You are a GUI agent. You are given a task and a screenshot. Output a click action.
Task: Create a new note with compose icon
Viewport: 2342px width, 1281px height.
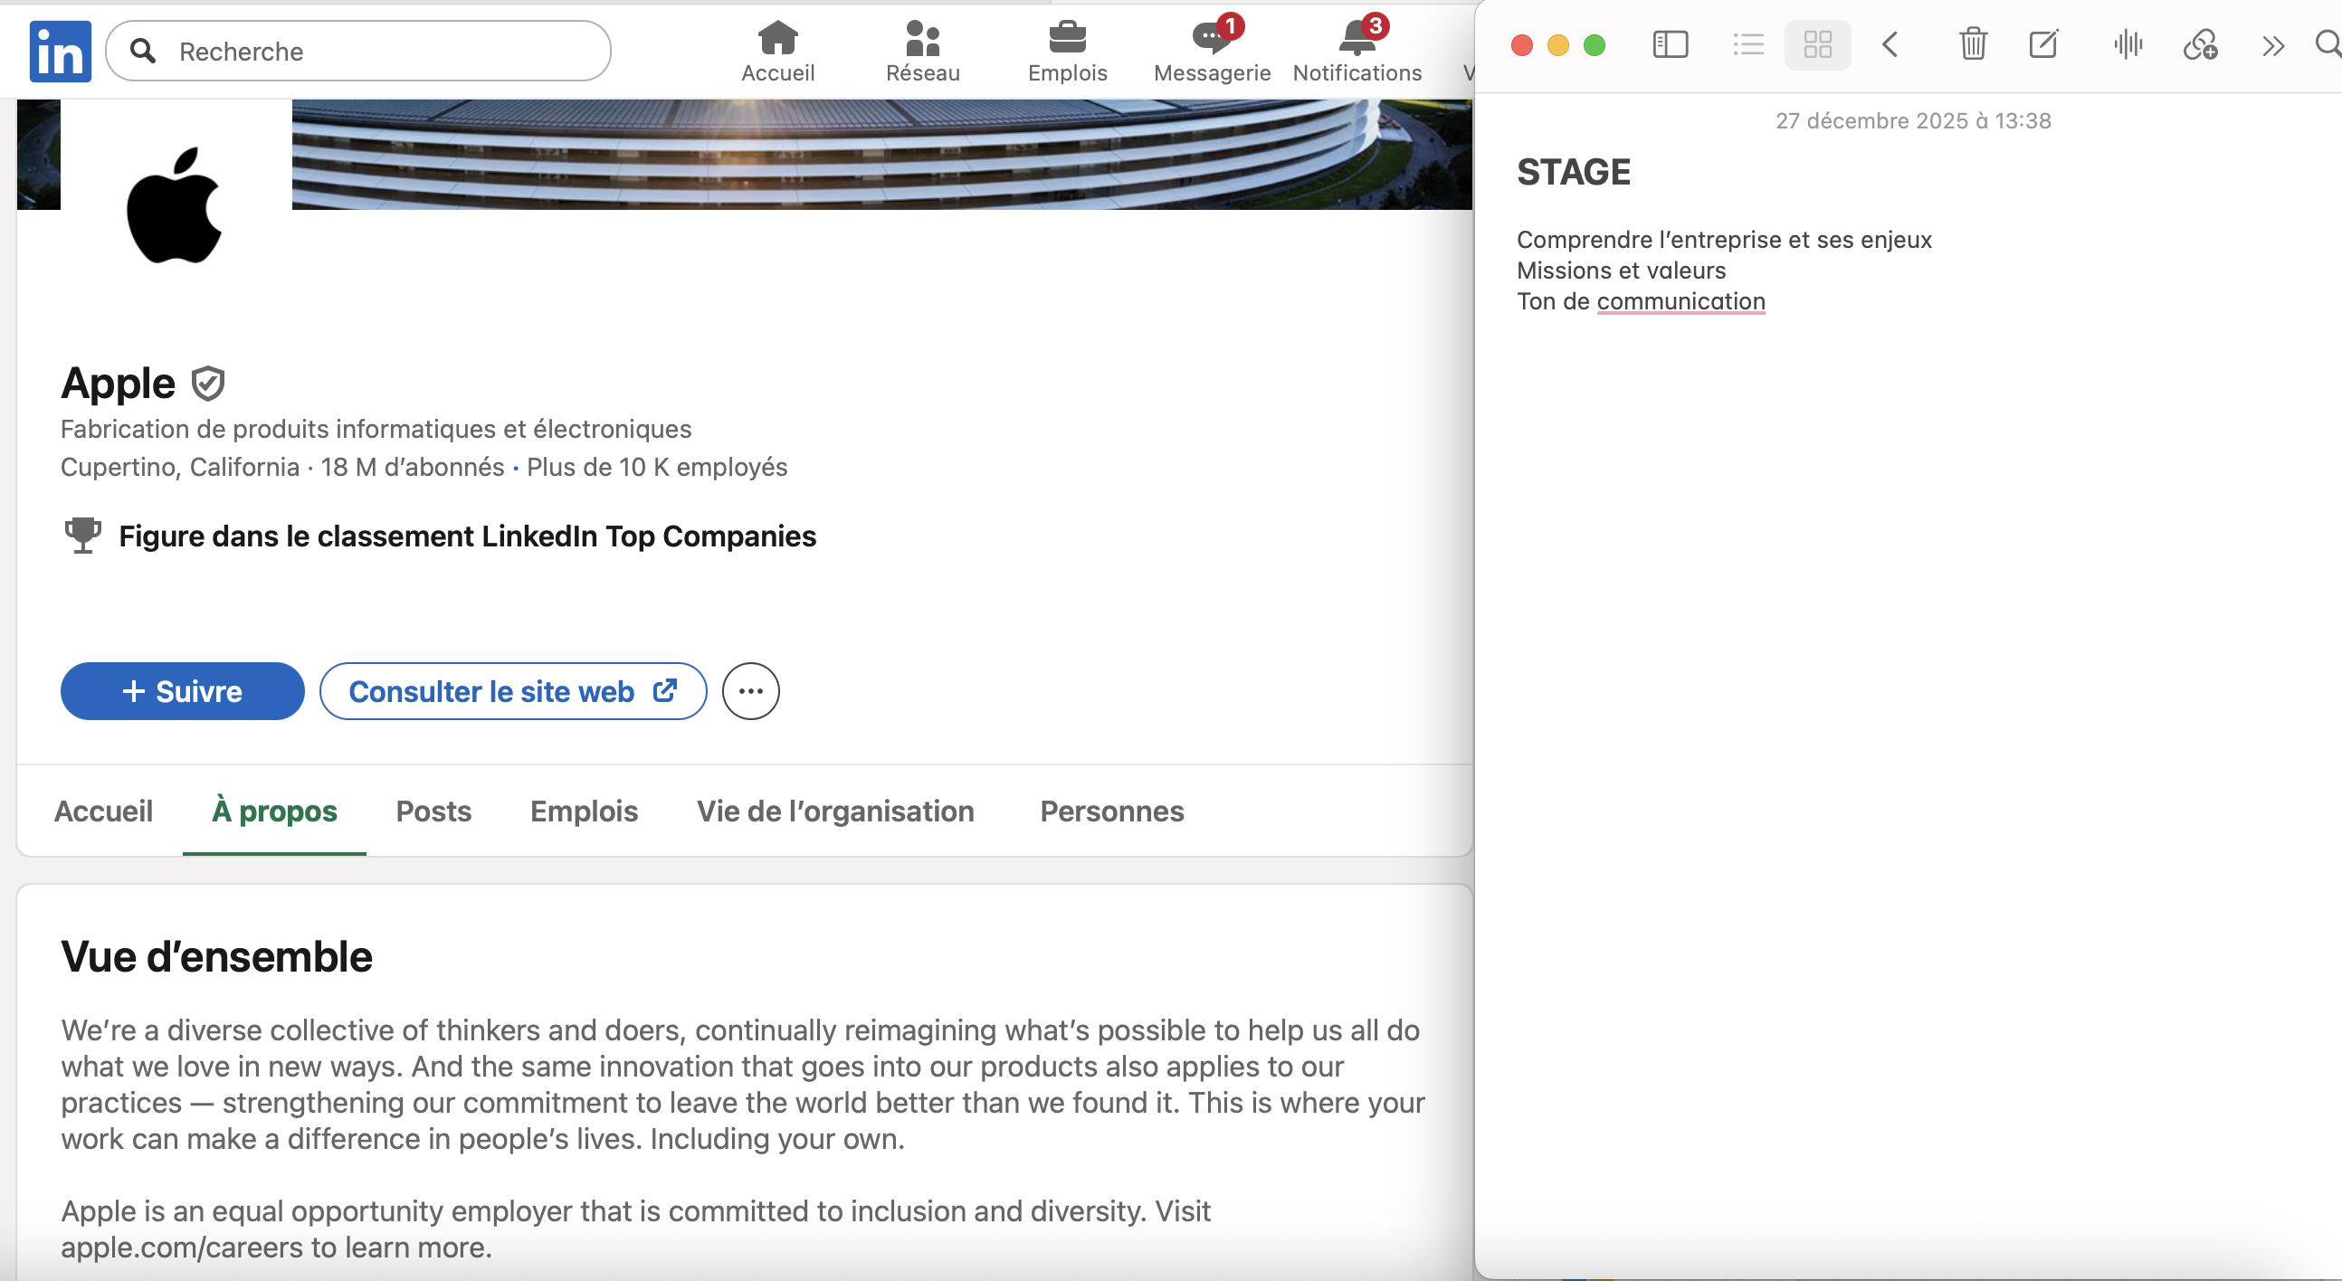click(x=2043, y=43)
